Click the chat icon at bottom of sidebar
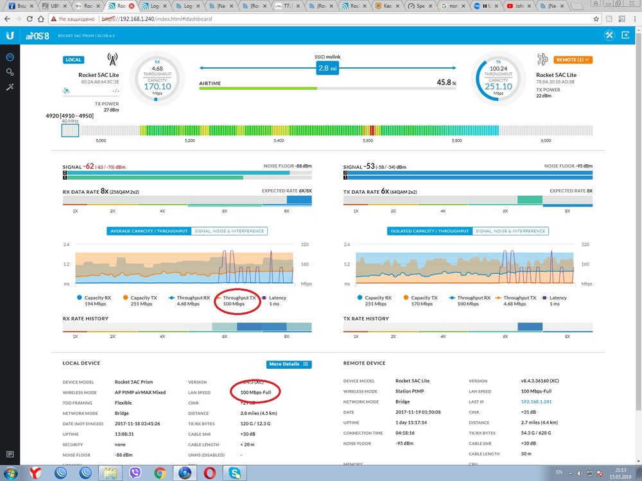Viewport: 642px width, 481px height. click(10, 455)
